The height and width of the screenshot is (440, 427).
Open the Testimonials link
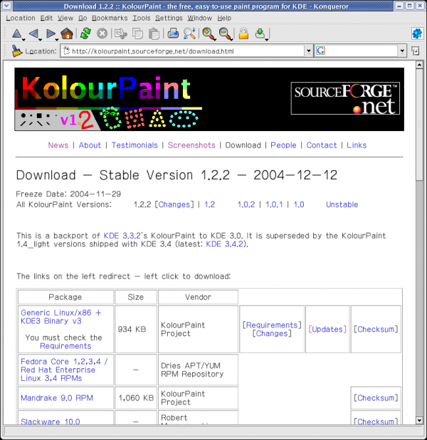[x=135, y=145]
